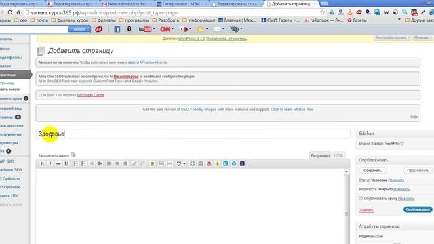Open the программы bookmark folder

click(134, 20)
